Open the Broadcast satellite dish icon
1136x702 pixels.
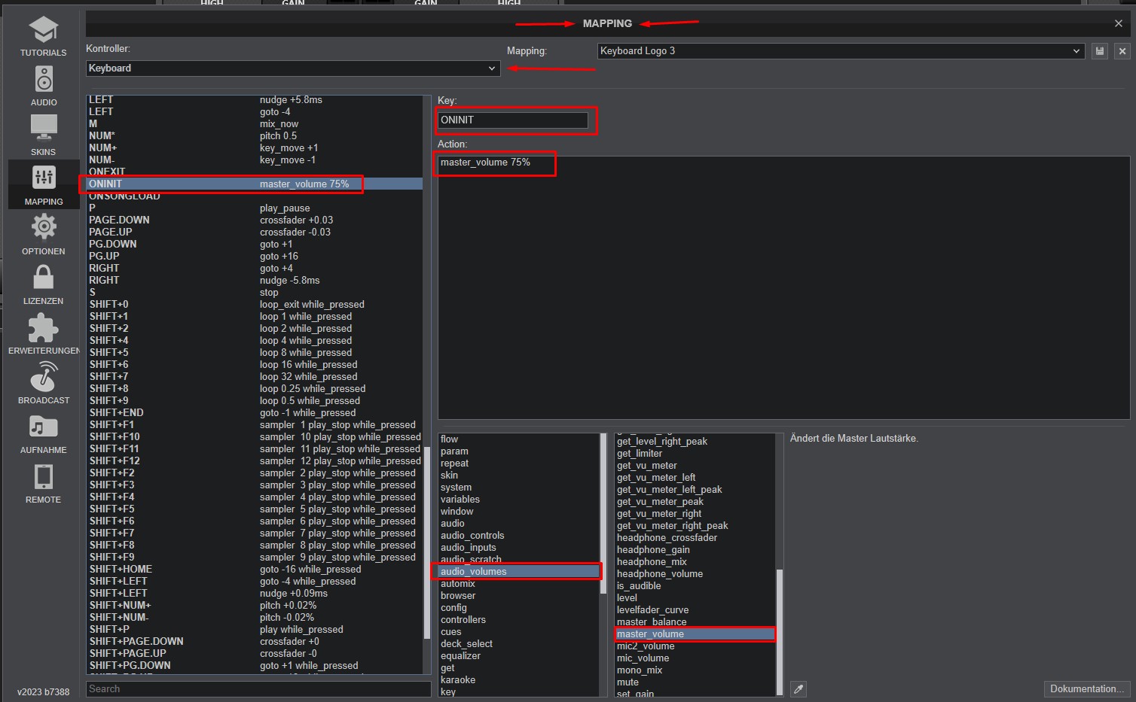tap(44, 376)
